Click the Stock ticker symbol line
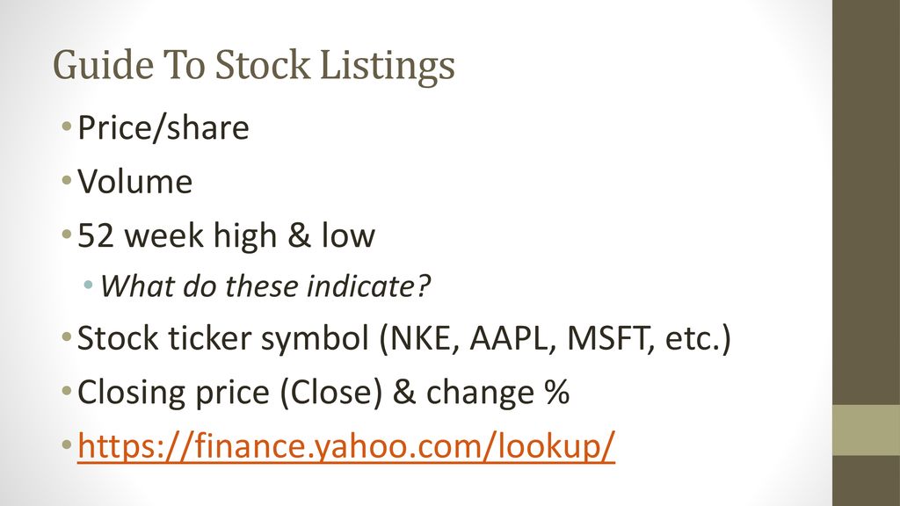 404,338
